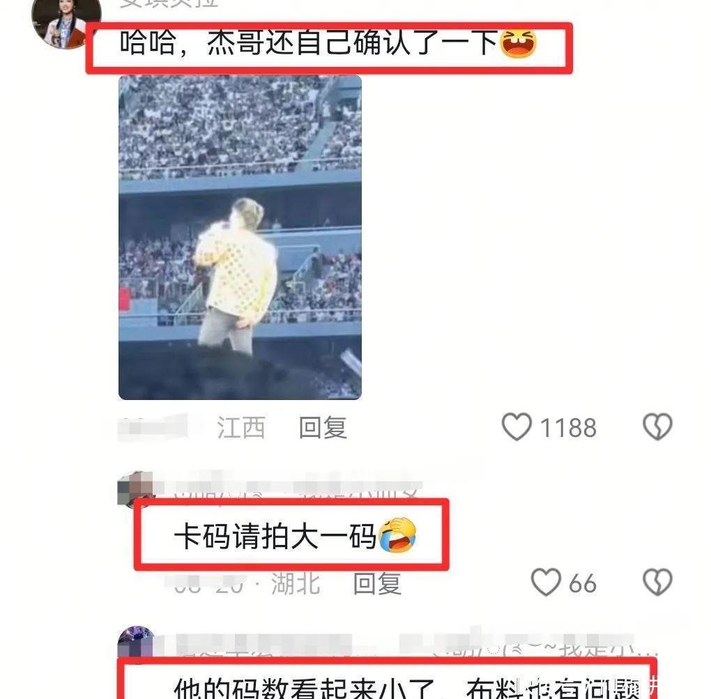Select the comment text 哈哈，杰哥还自己确认了一下

[309, 43]
